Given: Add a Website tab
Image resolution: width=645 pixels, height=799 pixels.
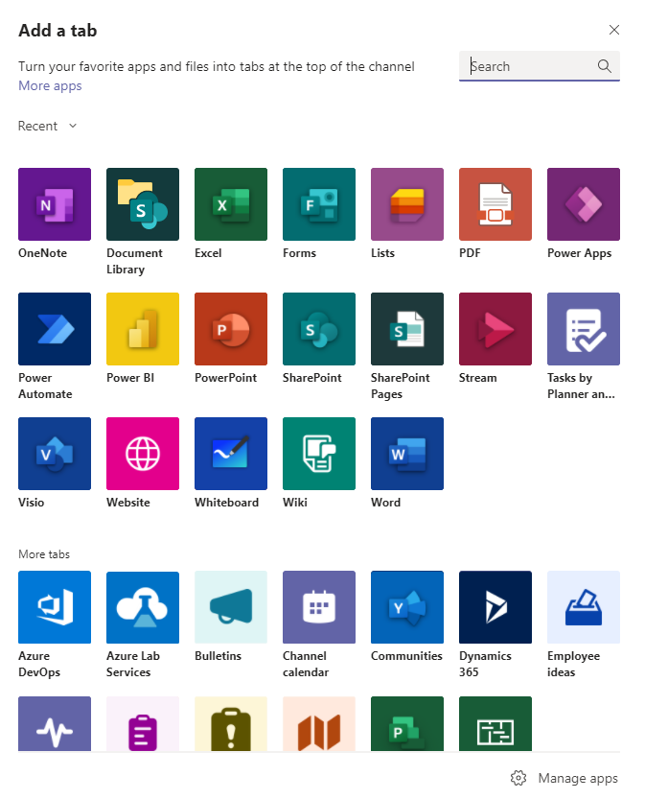Looking at the screenshot, I should pos(143,454).
